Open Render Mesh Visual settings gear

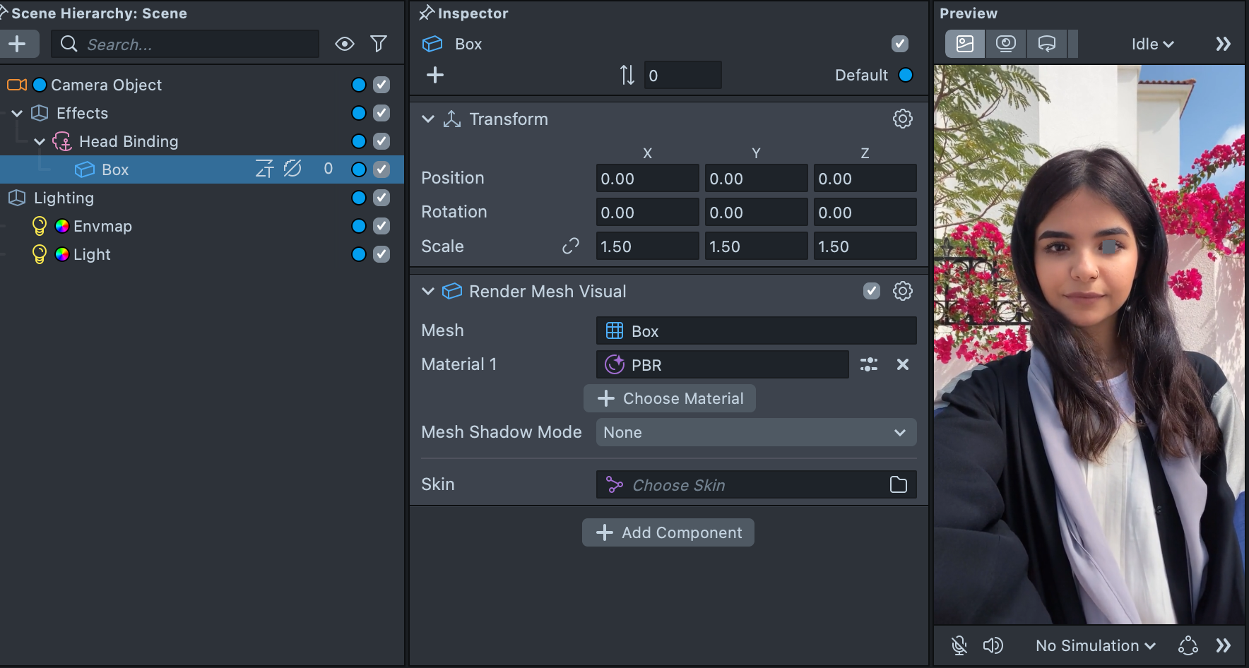902,291
